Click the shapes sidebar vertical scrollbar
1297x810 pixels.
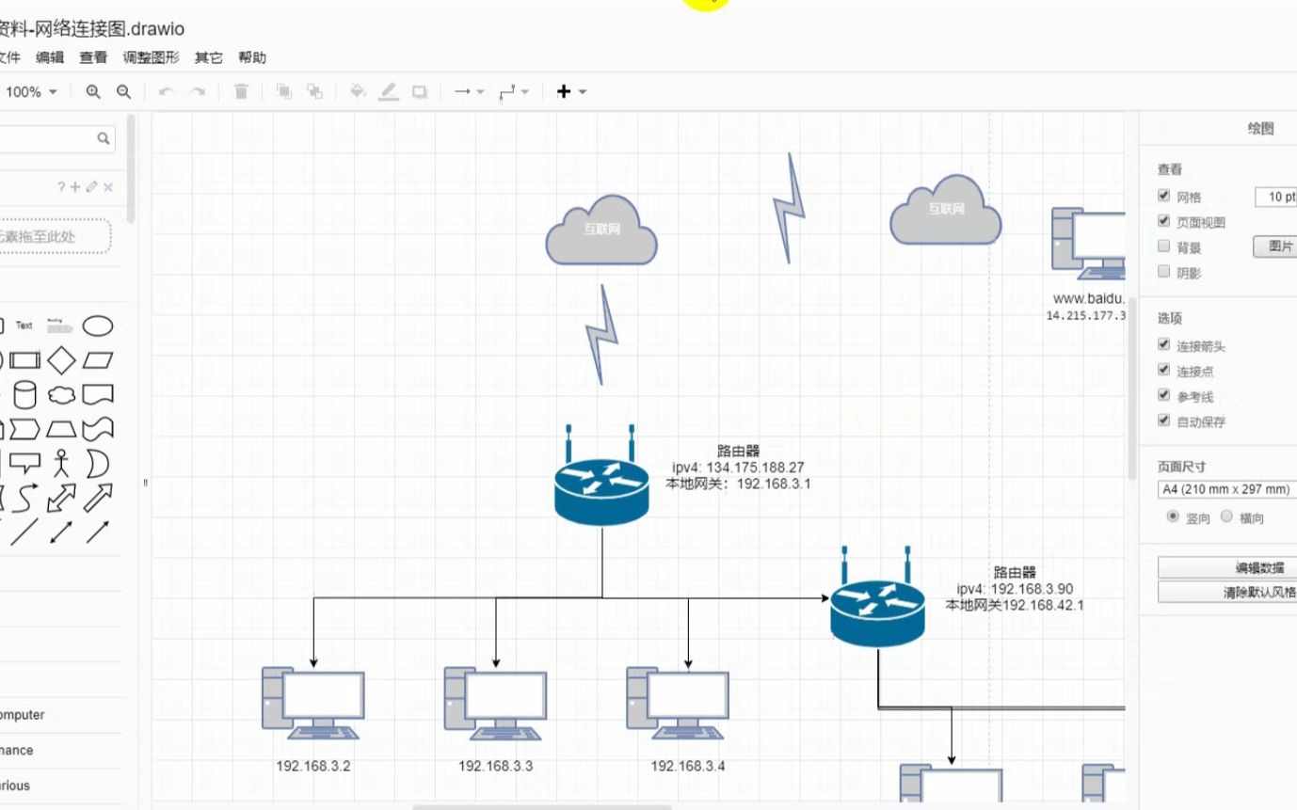tap(132, 169)
